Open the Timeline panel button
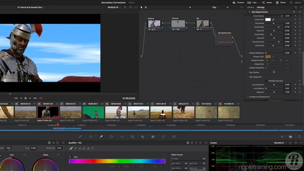The height and width of the screenshot is (171, 304). (x=238, y=2)
